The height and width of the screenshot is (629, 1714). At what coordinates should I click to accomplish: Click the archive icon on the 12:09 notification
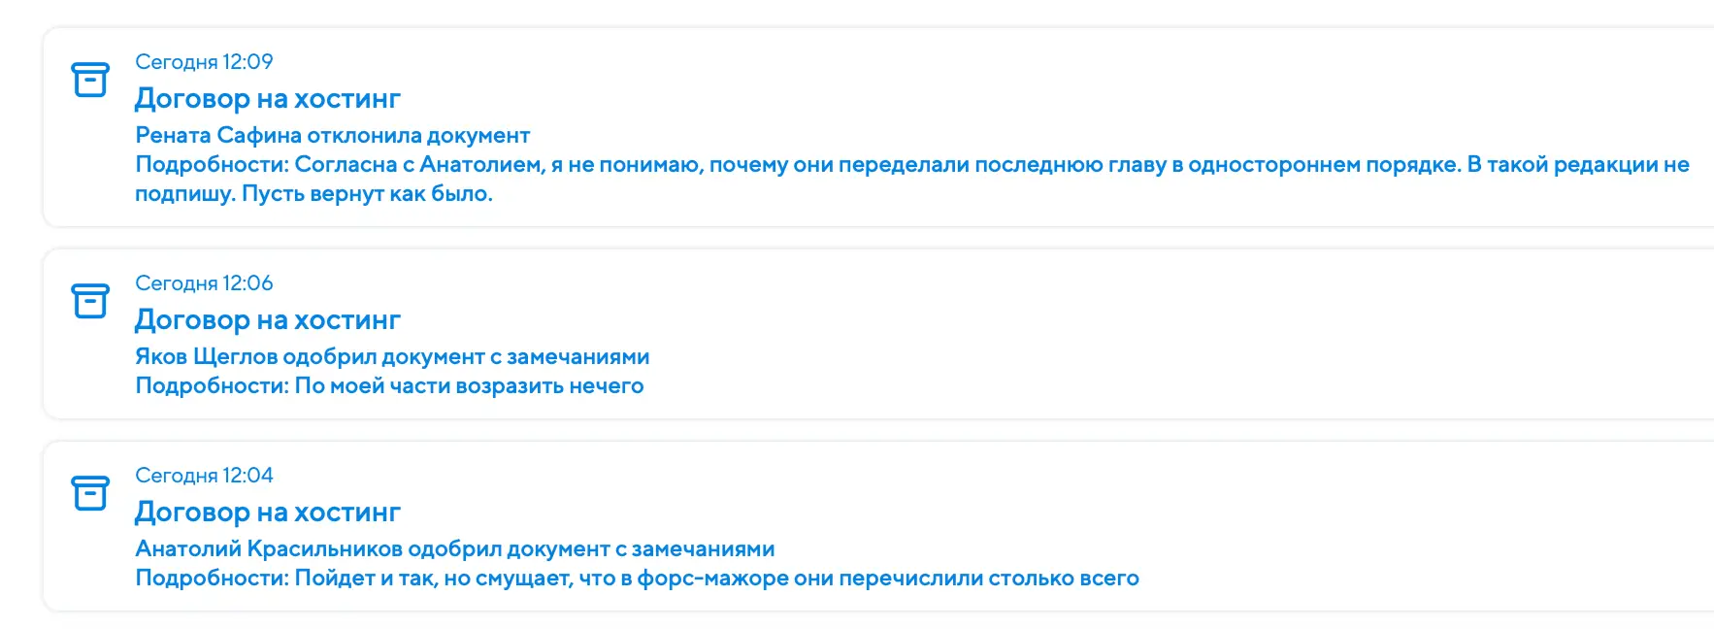[90, 80]
